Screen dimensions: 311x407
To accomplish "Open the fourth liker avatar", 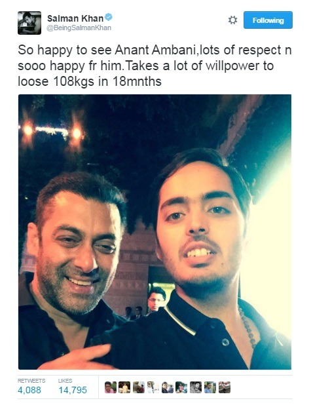I will pos(153,387).
